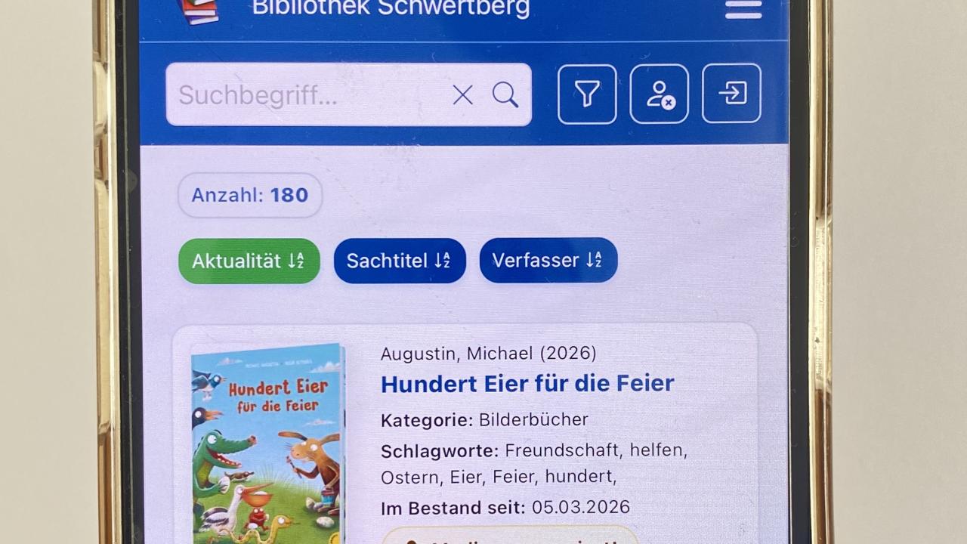Toggle sorting by Sachtitel
This screenshot has width=967, height=544.
400,261
